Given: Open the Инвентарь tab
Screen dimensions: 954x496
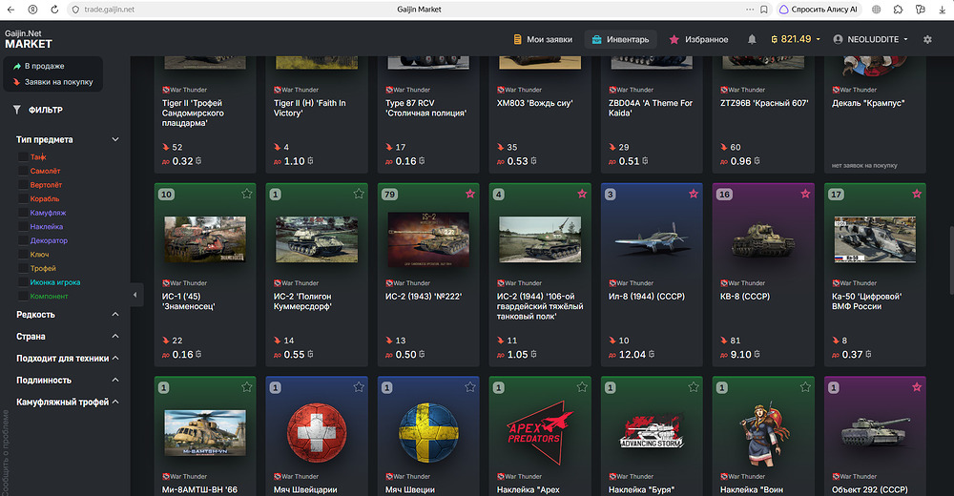Looking at the screenshot, I should click(621, 39).
